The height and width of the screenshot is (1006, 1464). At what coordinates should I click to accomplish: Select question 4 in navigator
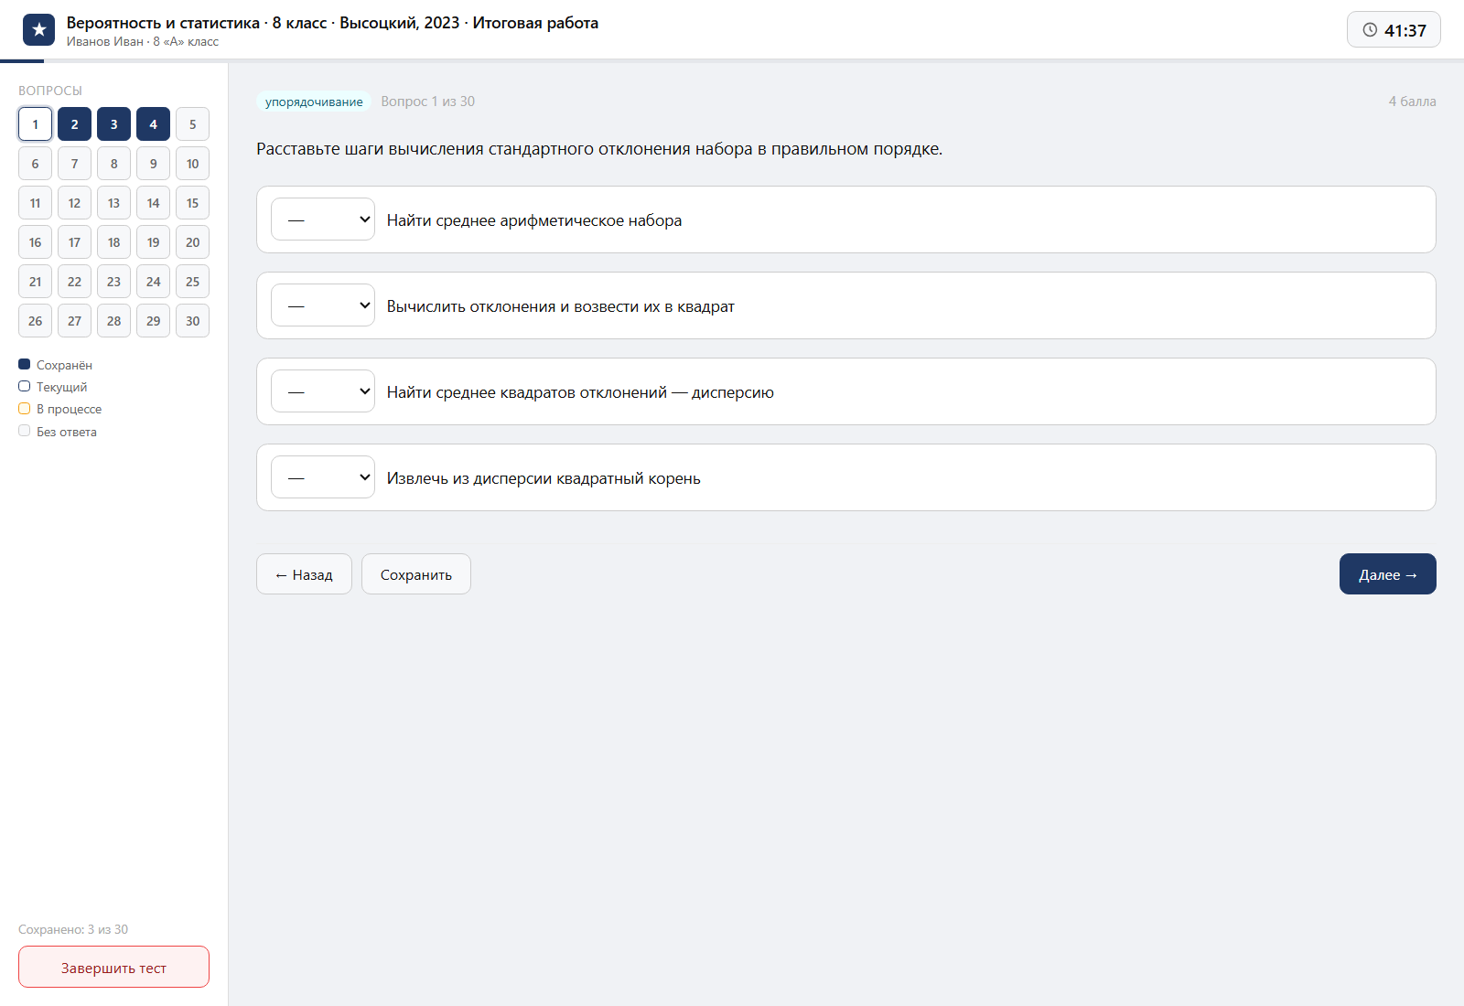tap(153, 124)
